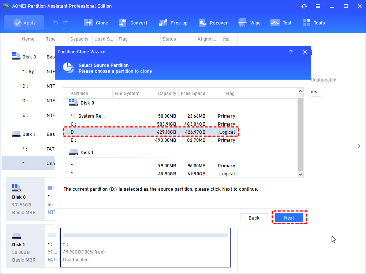Open the Recover toolbar menu

tap(213, 23)
